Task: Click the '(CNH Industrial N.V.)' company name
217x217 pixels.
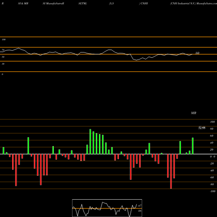Action: [x=183, y=3]
